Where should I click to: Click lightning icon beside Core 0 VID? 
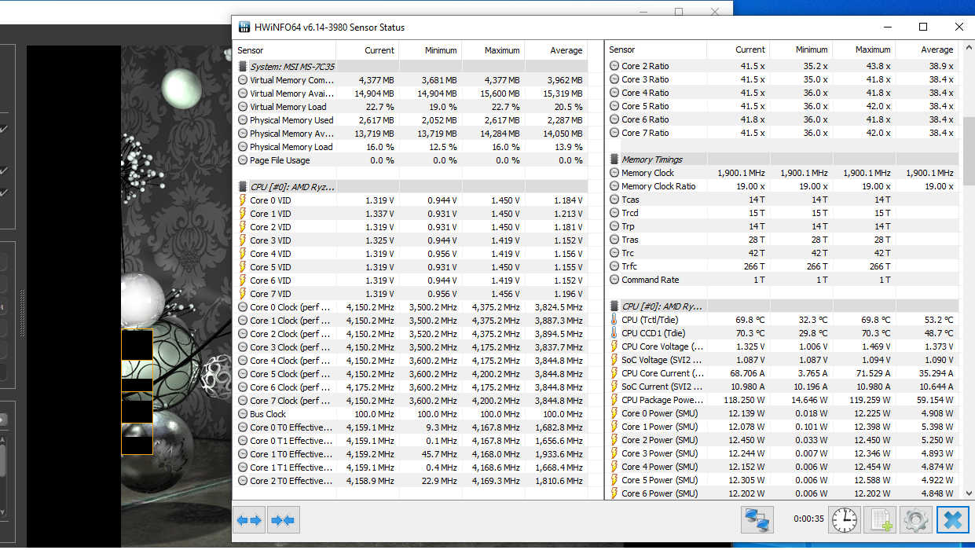point(243,200)
